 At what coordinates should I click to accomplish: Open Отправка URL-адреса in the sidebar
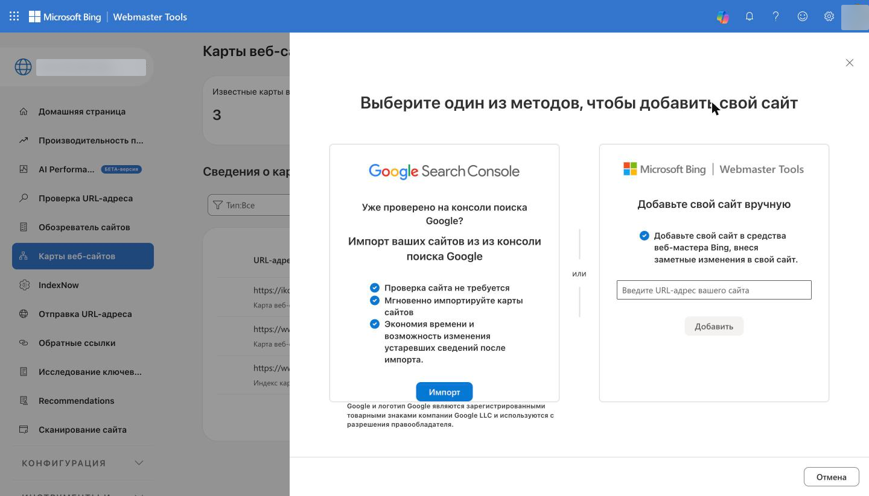click(83, 314)
